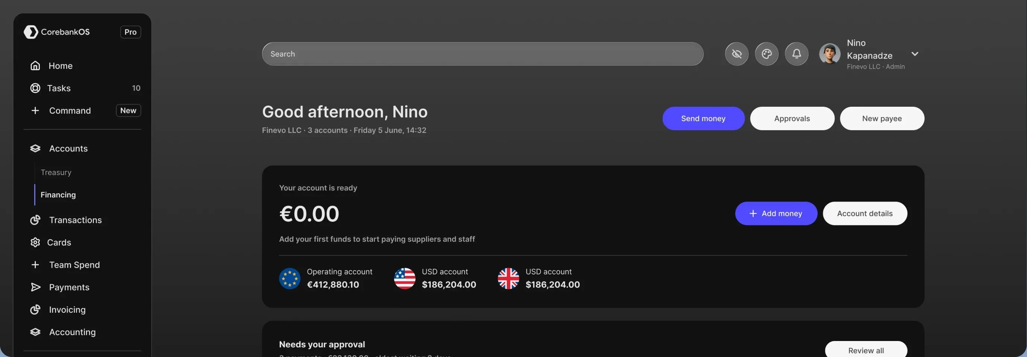
Task: Click the EU flag Operating account icon
Action: (x=290, y=278)
